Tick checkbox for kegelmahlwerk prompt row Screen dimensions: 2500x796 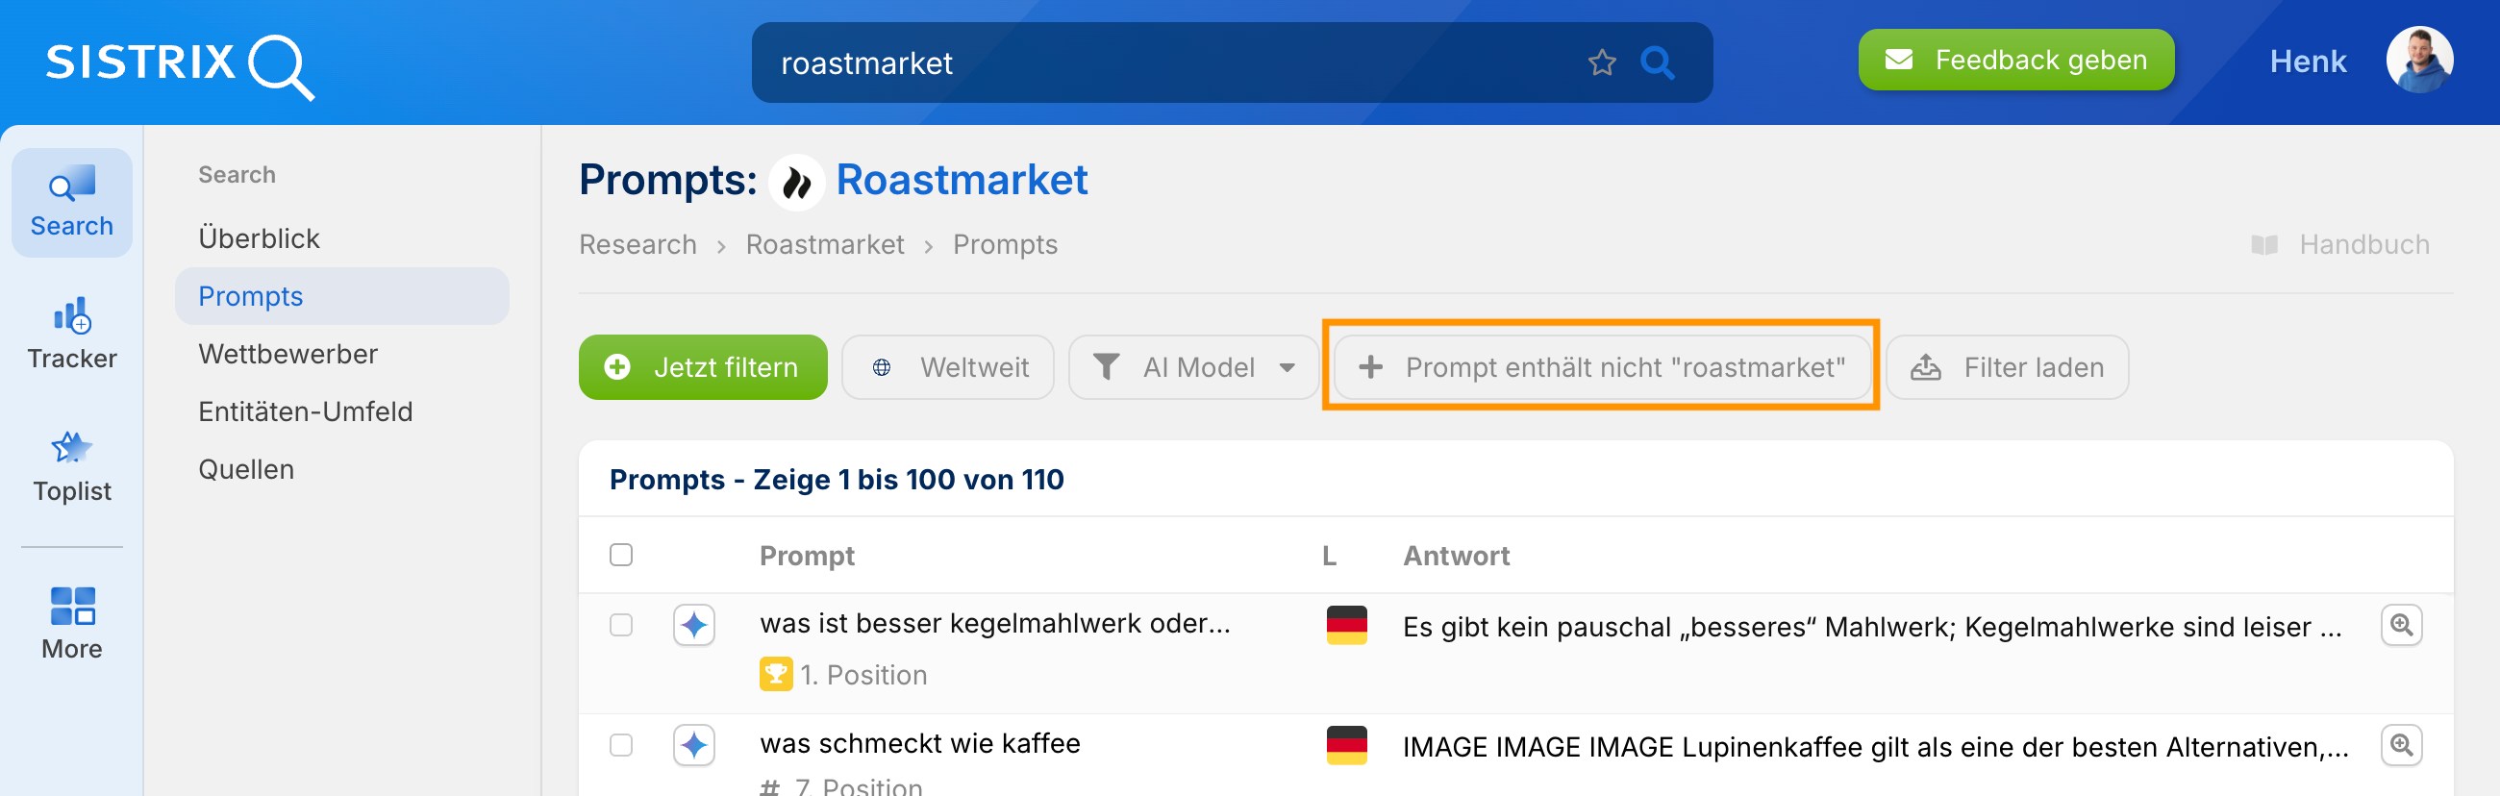(x=621, y=625)
